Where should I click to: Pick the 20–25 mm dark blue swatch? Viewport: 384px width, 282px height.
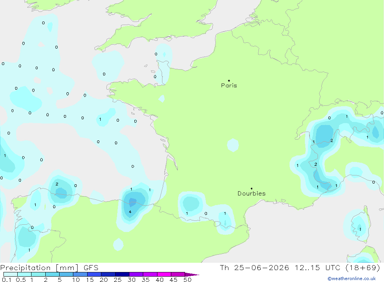108,274
